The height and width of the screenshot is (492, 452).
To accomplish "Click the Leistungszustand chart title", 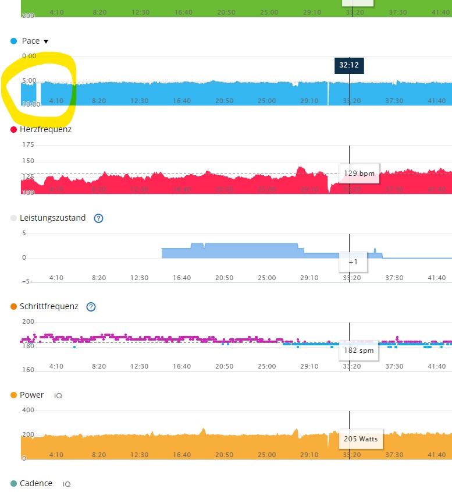I will [x=52, y=218].
